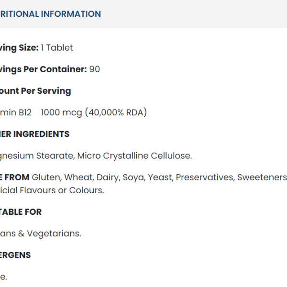Click the Nutritional Information header bar
This screenshot has width=287, height=287.
pos(50,14)
